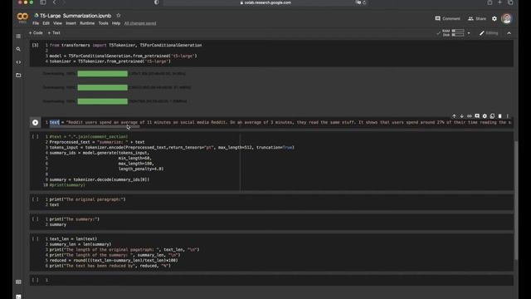Click the 'summary = tokenizer.decode' code line
Screen dimensions: 531x299
coord(100,179)
